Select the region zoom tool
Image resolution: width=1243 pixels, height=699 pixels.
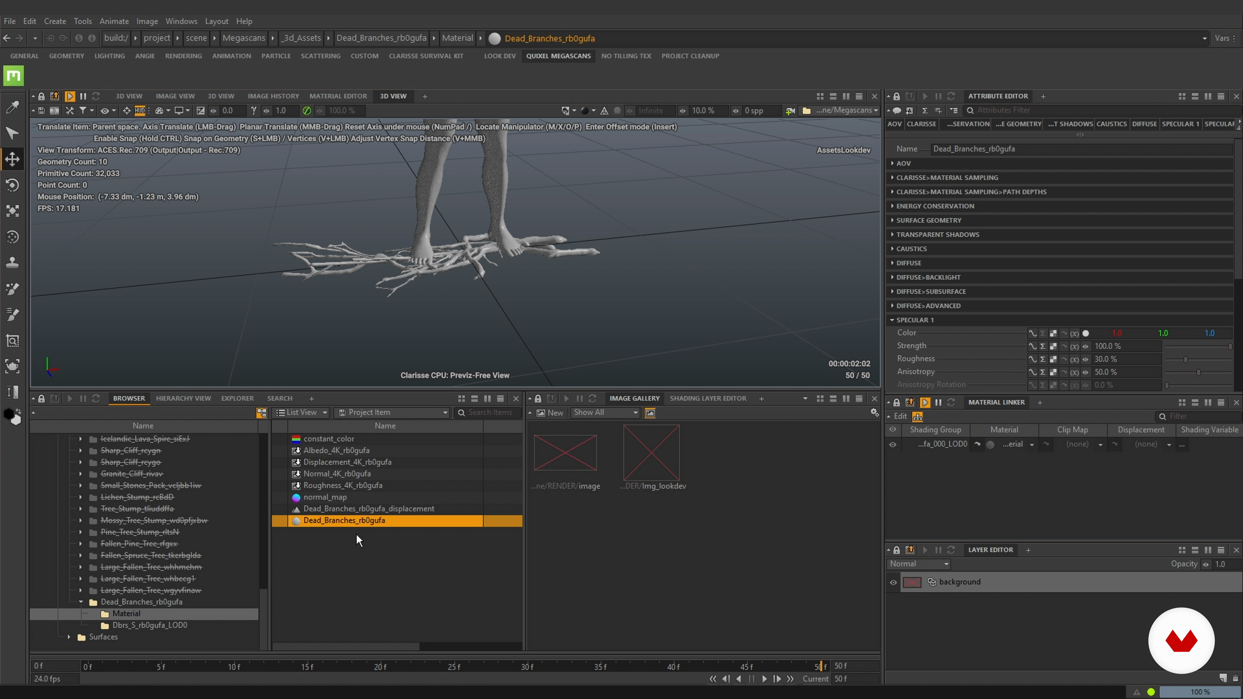pos(12,340)
